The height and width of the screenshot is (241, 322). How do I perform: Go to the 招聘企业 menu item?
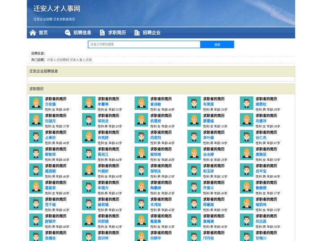[x=152, y=33]
